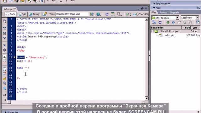Click the line "$age = 25;"
201x113 pixels.
point(24,61)
